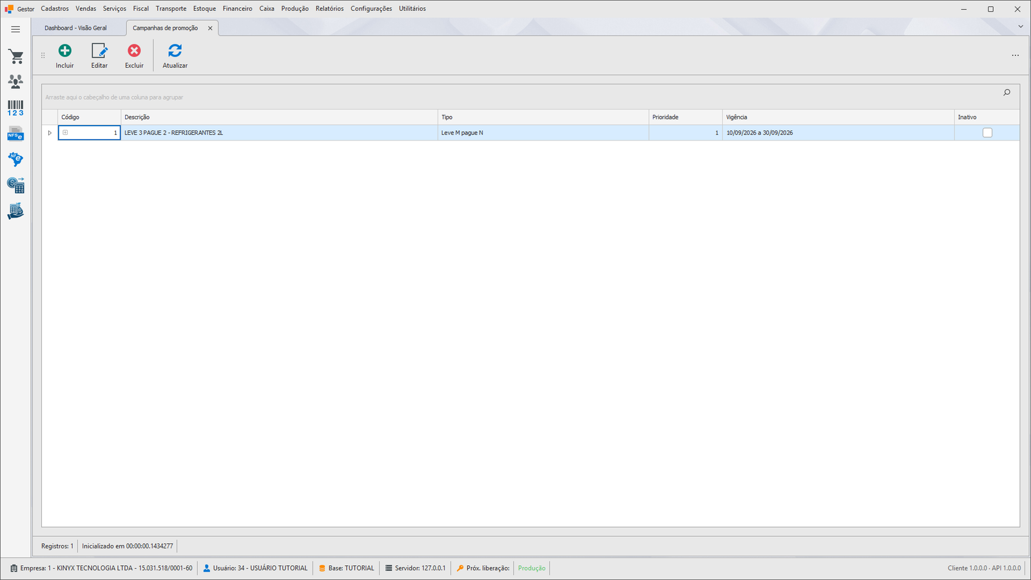This screenshot has height=580, width=1031.
Task: Open the grid search magnifier
Action: 1007,93
